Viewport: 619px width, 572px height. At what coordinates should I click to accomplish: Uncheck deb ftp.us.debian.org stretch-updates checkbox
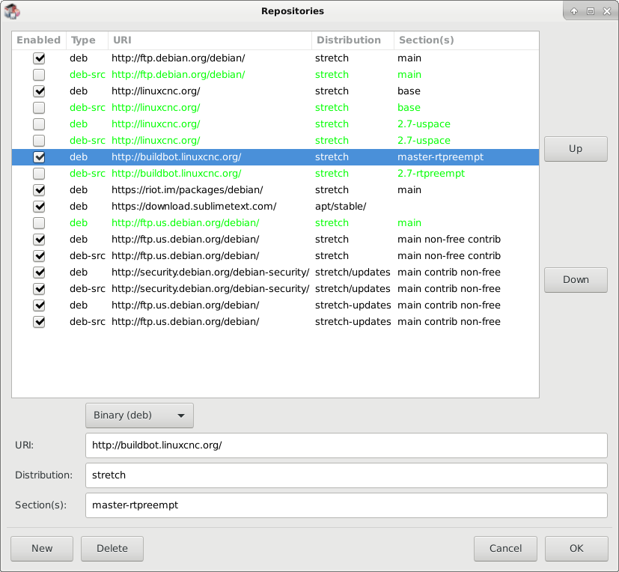pyautogui.click(x=39, y=305)
